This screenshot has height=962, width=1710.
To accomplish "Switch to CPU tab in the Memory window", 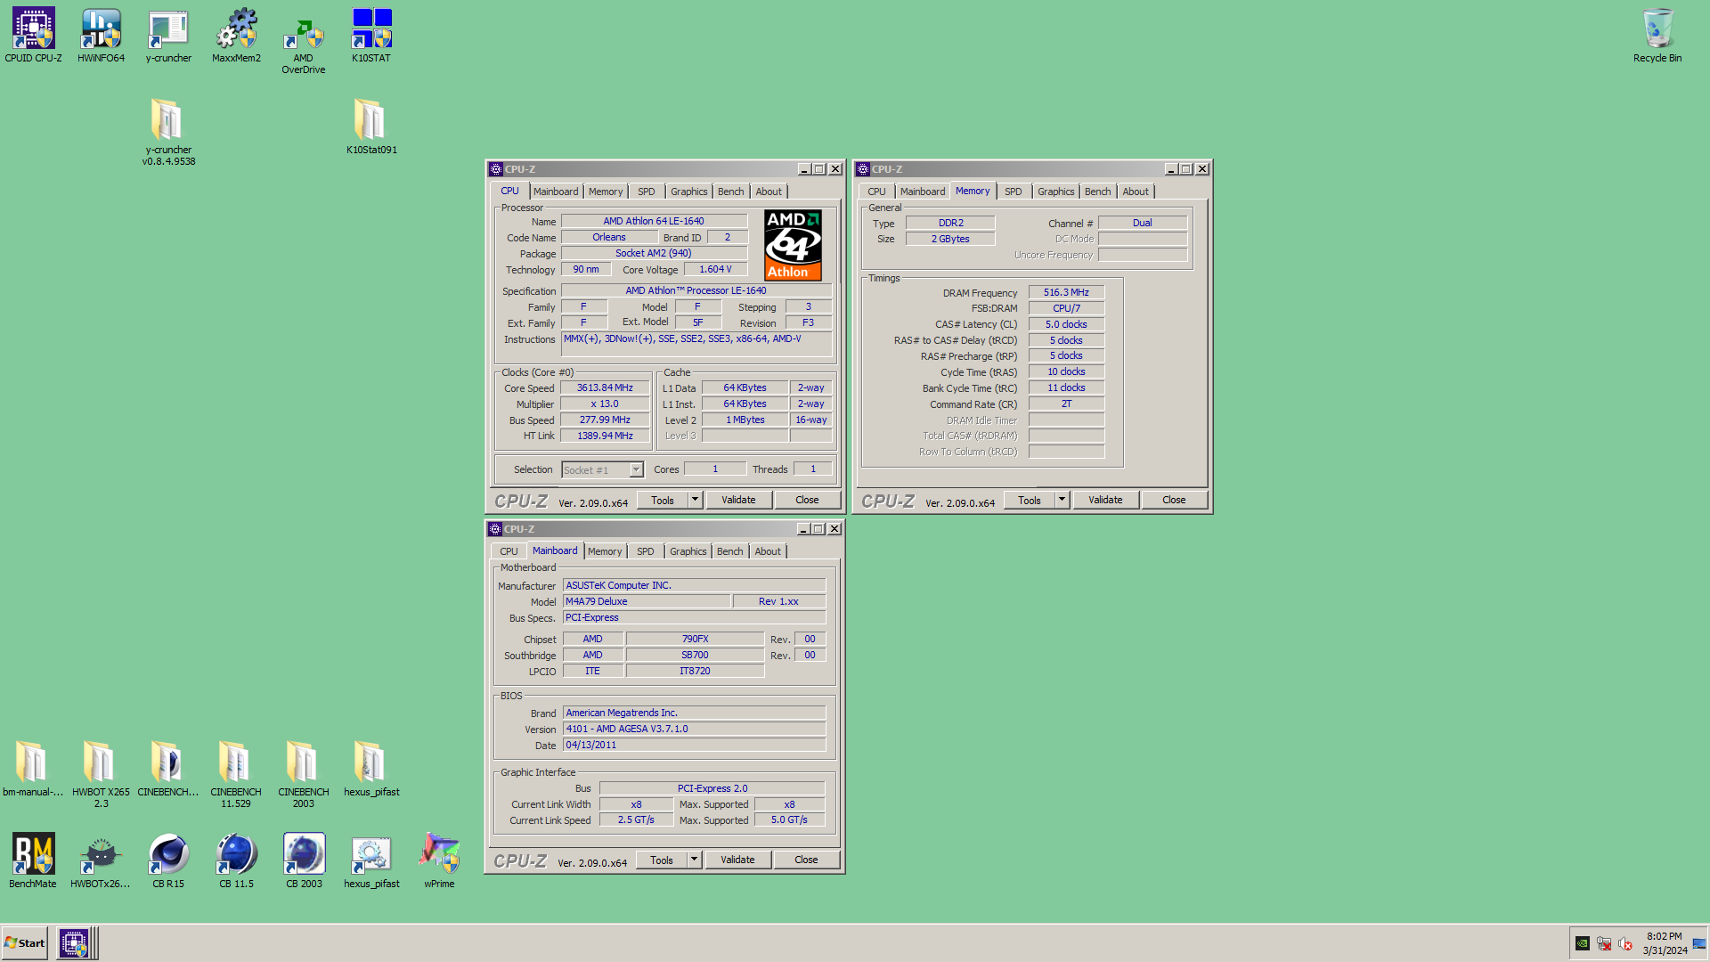I will 876,192.
